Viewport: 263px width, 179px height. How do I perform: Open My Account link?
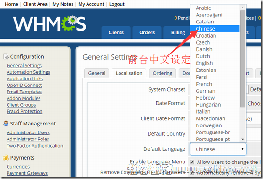tap(91, 4)
